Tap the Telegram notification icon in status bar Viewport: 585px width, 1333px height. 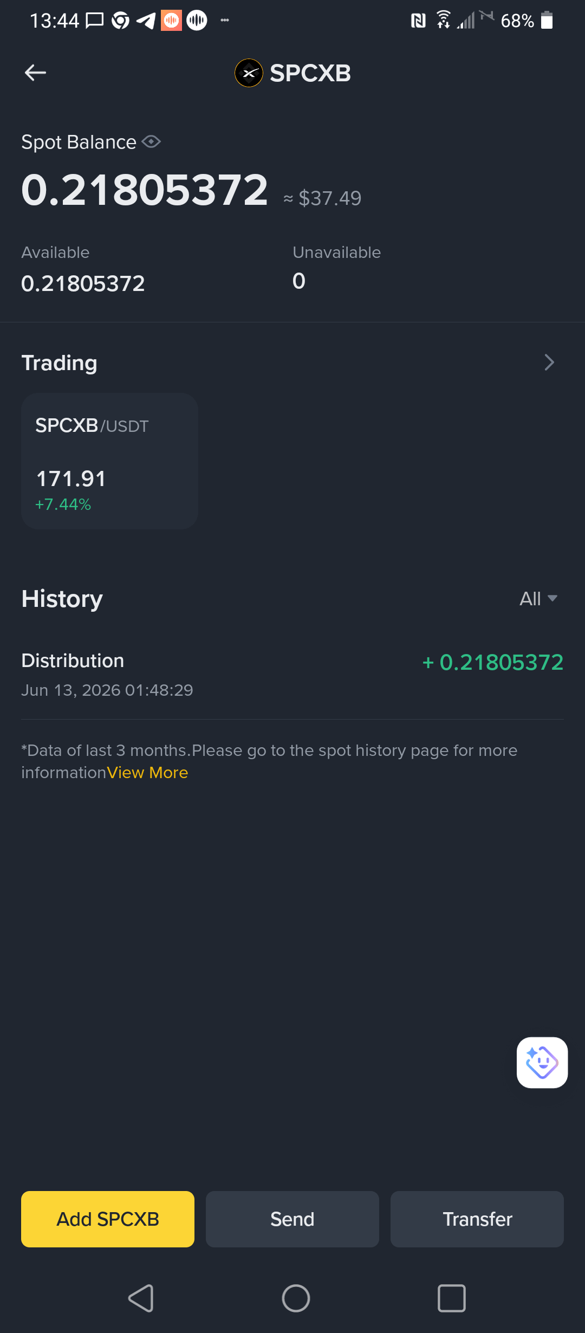click(x=146, y=21)
